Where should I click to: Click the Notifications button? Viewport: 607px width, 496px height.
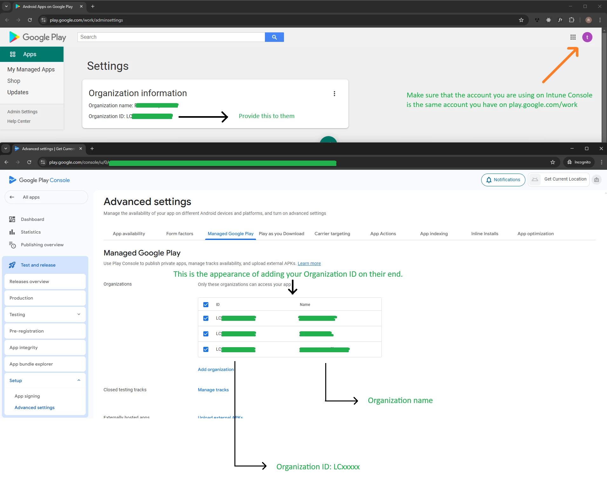click(x=503, y=180)
